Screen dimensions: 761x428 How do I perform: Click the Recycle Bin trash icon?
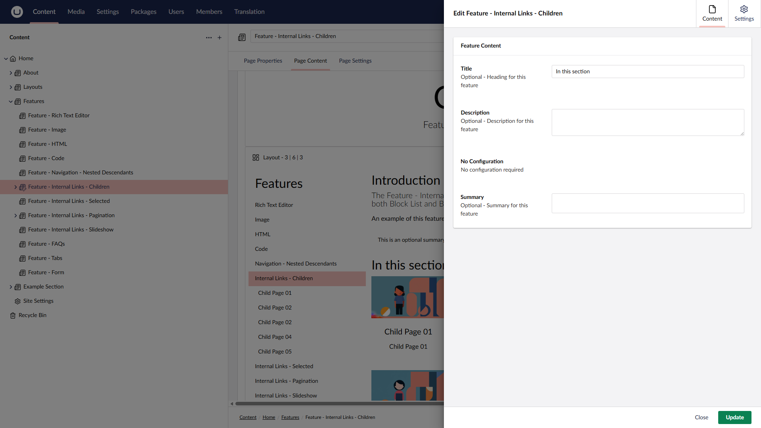coord(13,315)
